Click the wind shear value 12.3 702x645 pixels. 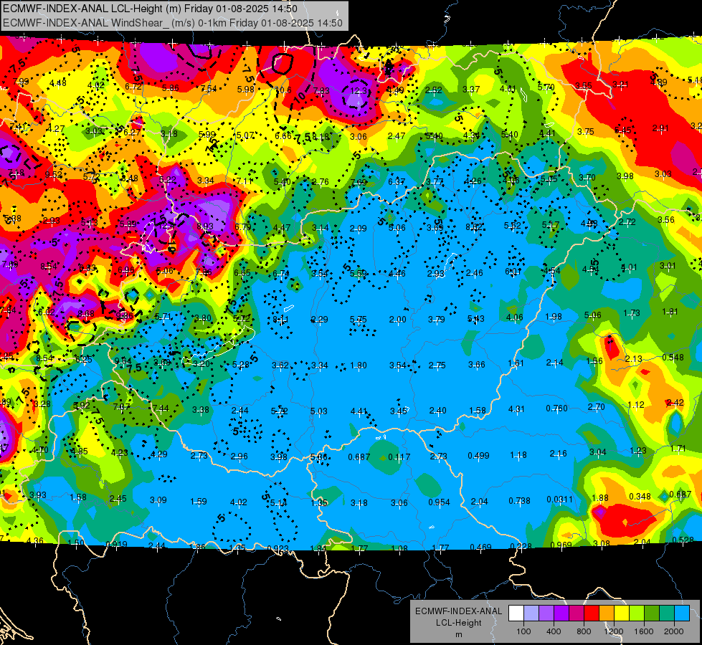click(358, 91)
